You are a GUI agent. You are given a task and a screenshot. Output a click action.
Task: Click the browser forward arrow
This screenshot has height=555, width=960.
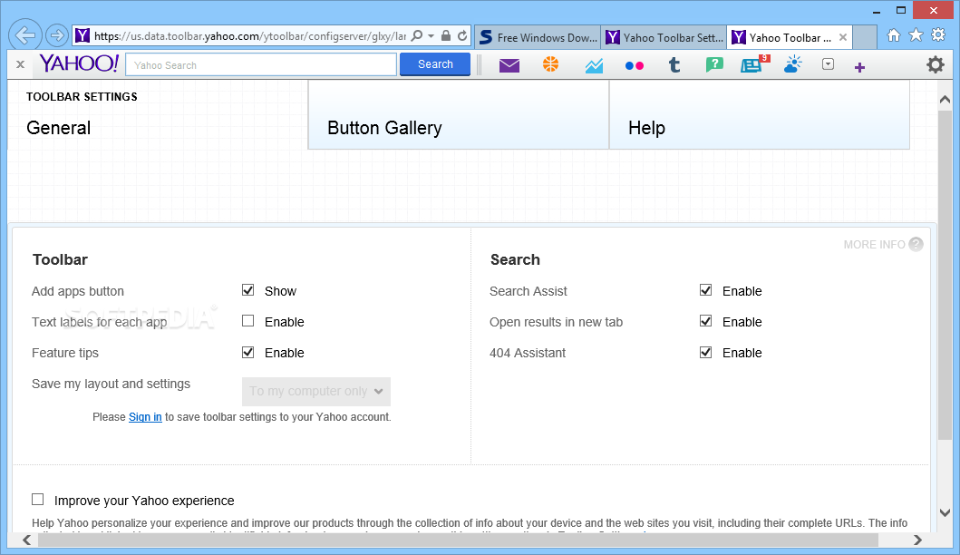tap(57, 35)
